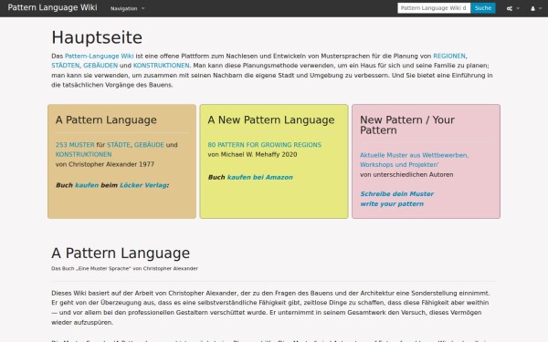Viewport: 548px width, 342px height.
Task: Click the A New Pattern Language card heading
Action: click(271, 120)
